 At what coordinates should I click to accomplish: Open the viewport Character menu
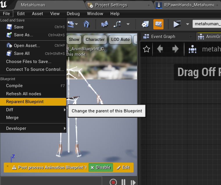pos(95,39)
